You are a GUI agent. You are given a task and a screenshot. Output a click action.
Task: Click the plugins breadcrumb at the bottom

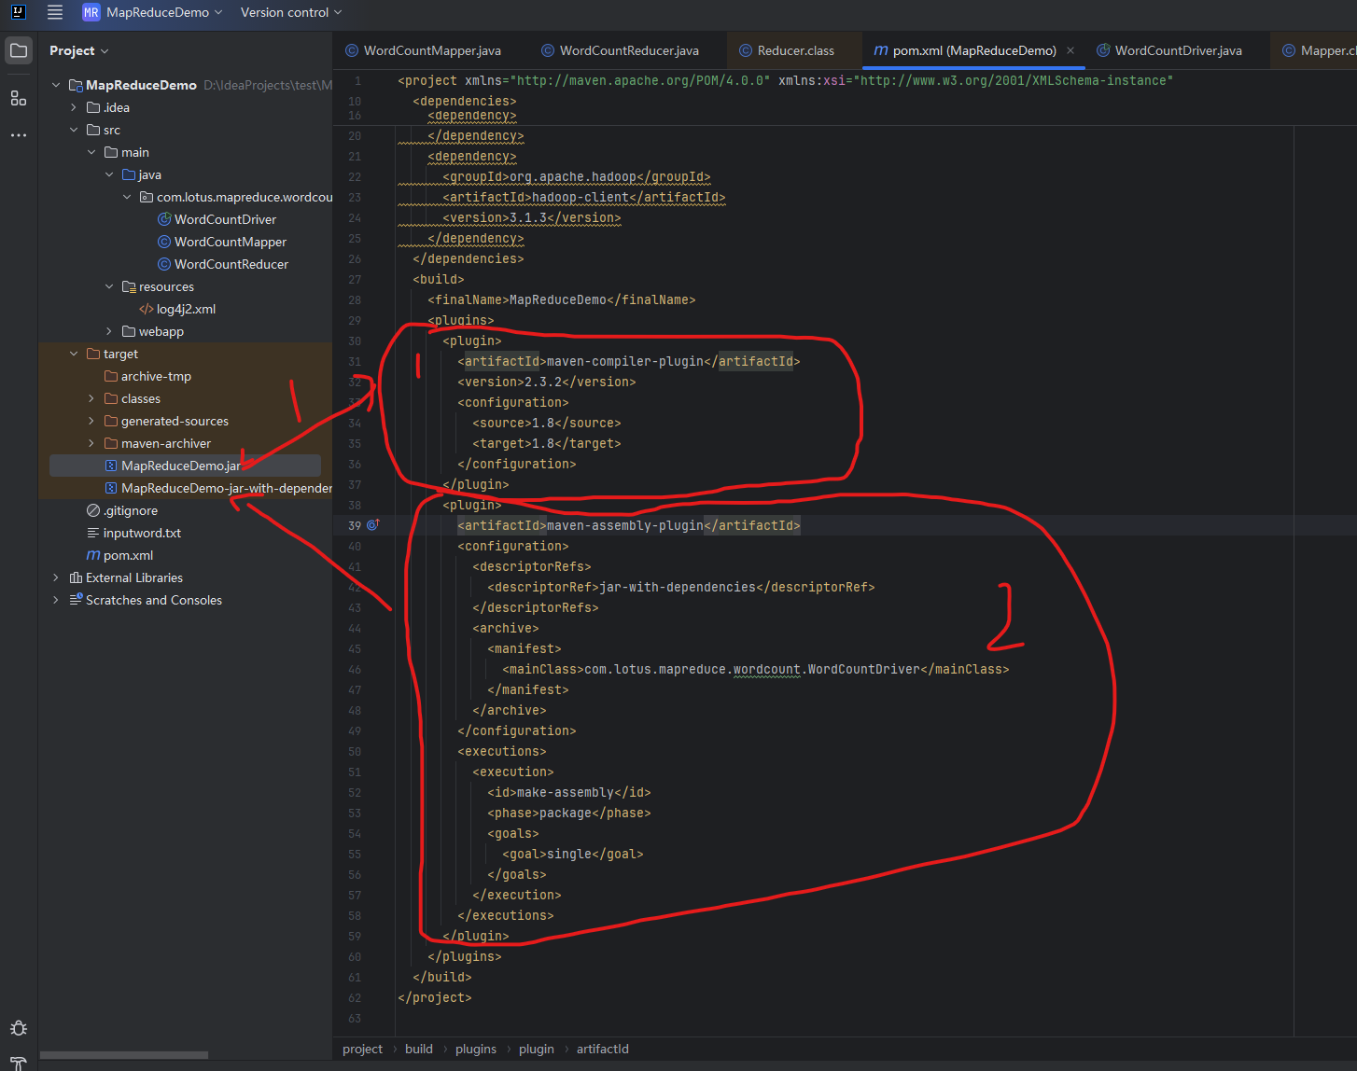(476, 1049)
